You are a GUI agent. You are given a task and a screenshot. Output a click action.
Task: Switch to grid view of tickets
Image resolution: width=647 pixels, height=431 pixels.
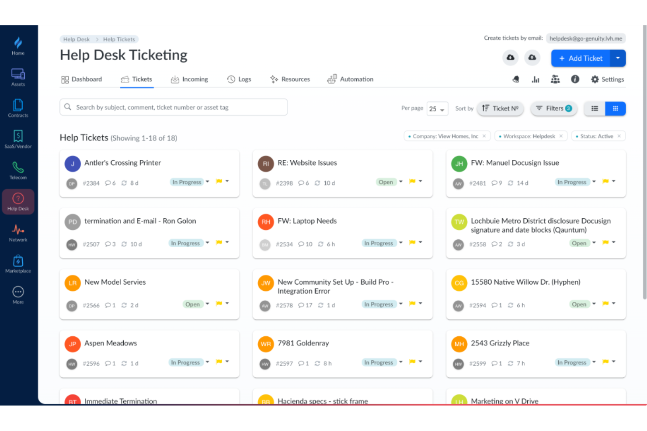click(x=616, y=108)
